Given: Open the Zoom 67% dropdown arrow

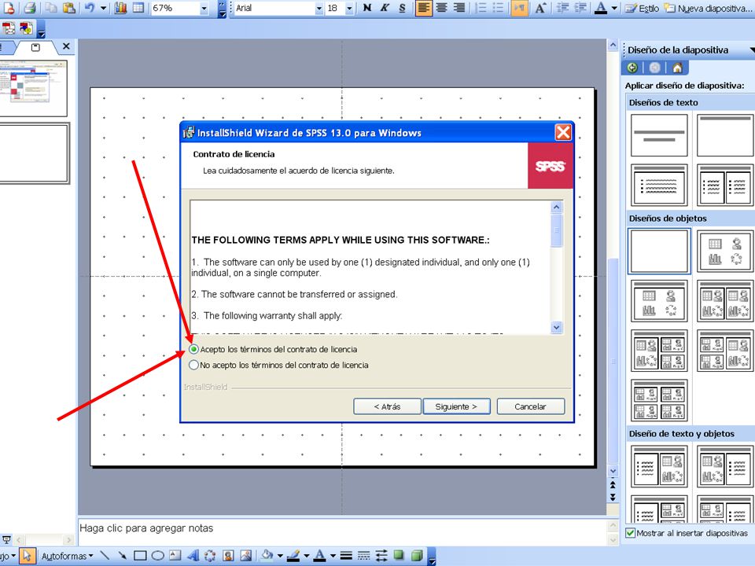Looking at the screenshot, I should click(204, 8).
